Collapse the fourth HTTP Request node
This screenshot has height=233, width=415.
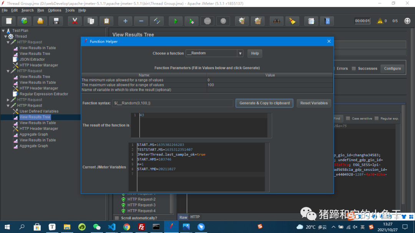coord(8,106)
